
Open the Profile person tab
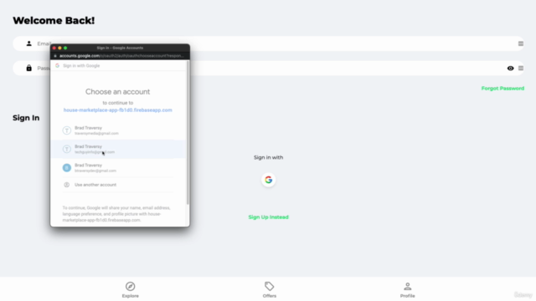408,290
